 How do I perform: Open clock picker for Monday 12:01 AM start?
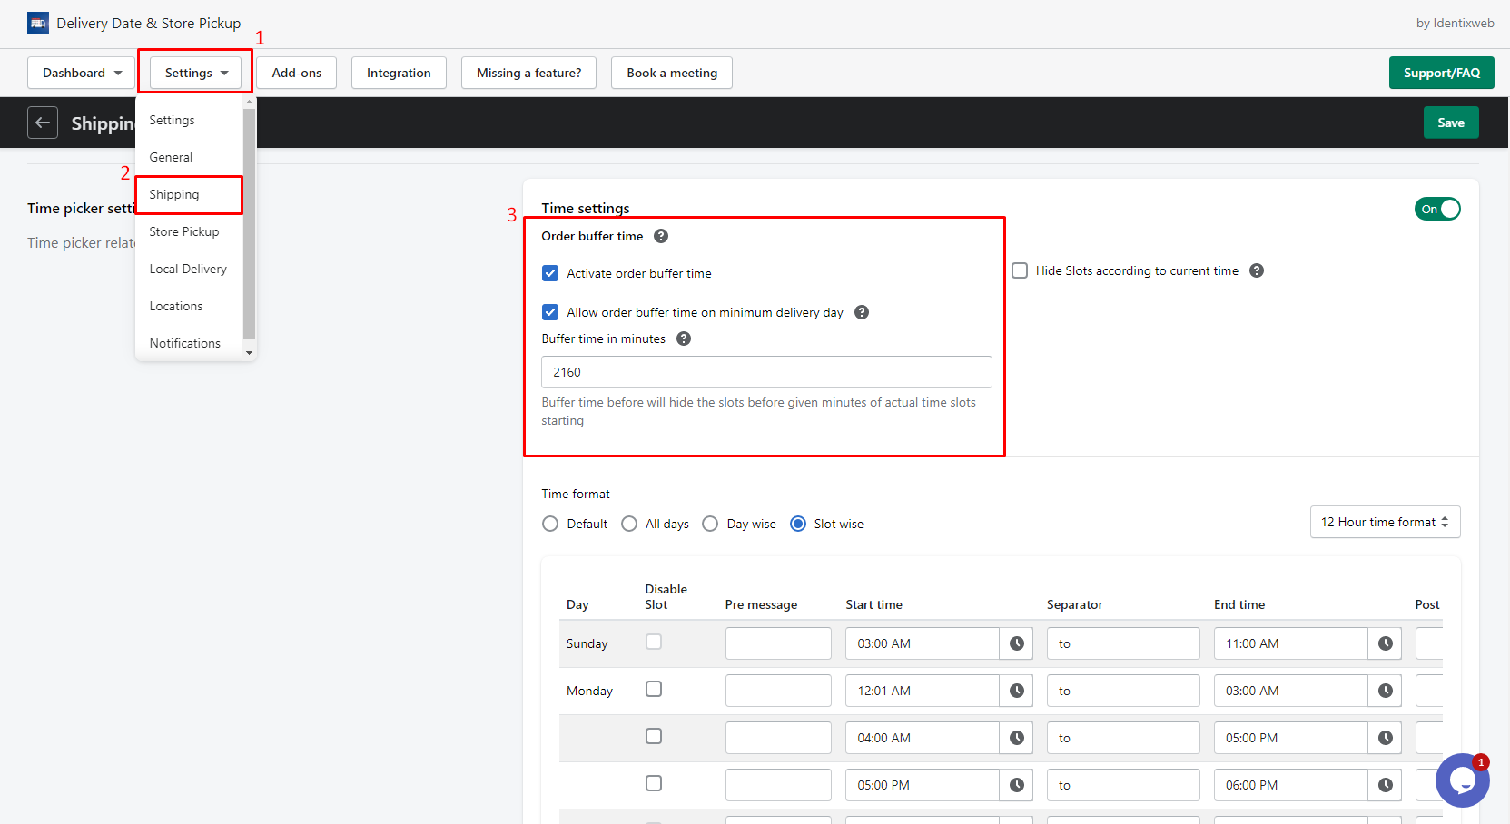click(x=1017, y=691)
